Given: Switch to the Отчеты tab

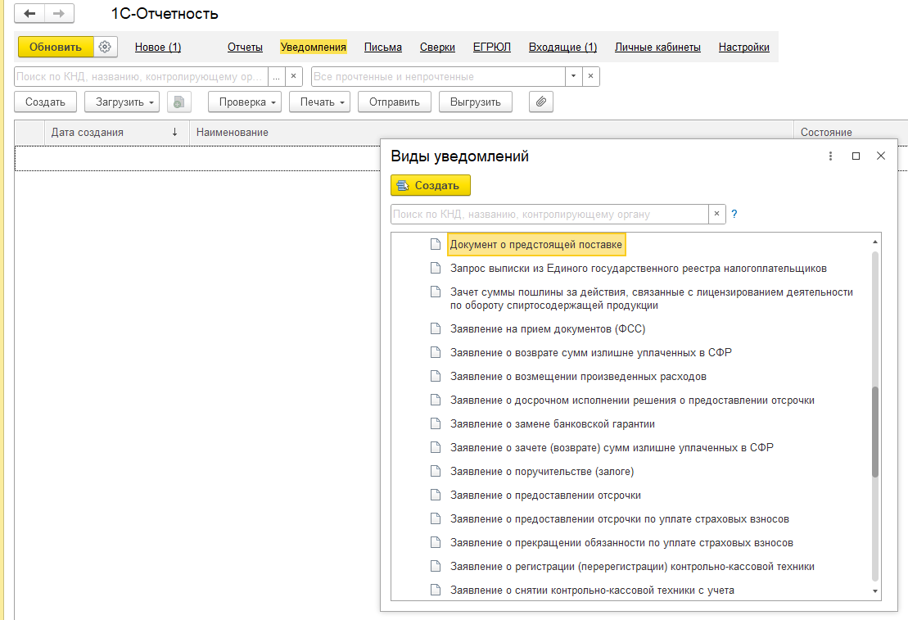Looking at the screenshot, I should [245, 47].
